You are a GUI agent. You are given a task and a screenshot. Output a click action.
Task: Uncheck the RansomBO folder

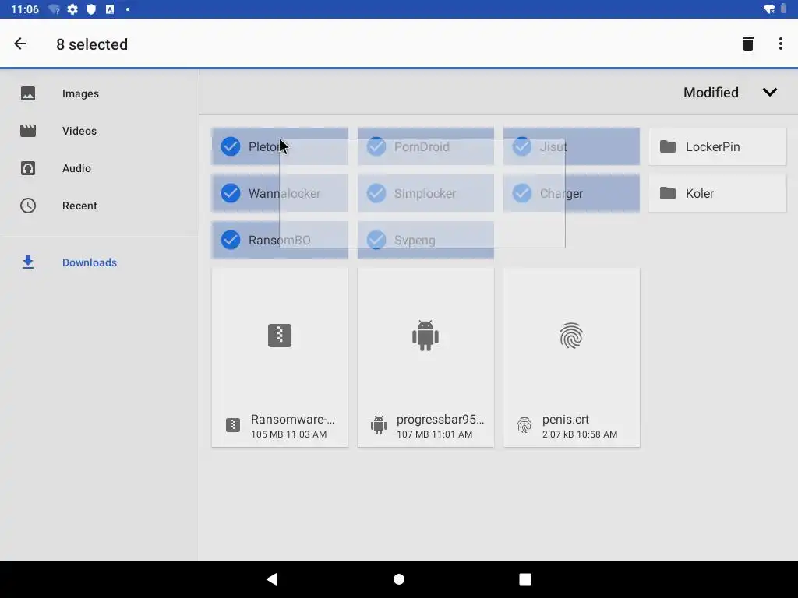point(231,240)
